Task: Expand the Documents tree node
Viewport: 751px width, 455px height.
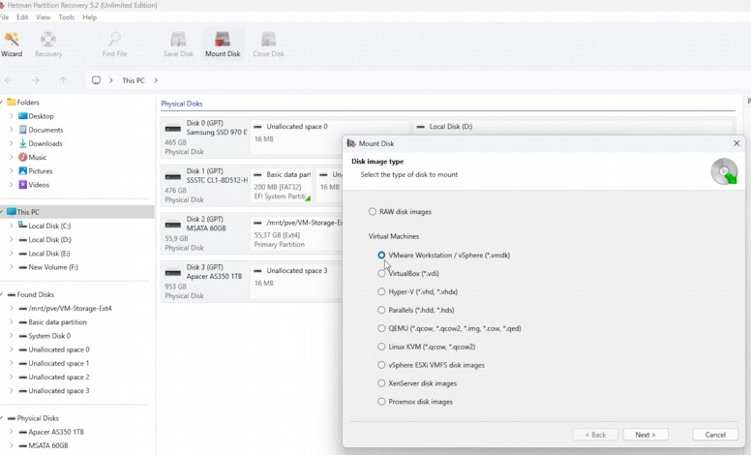Action: coord(11,130)
